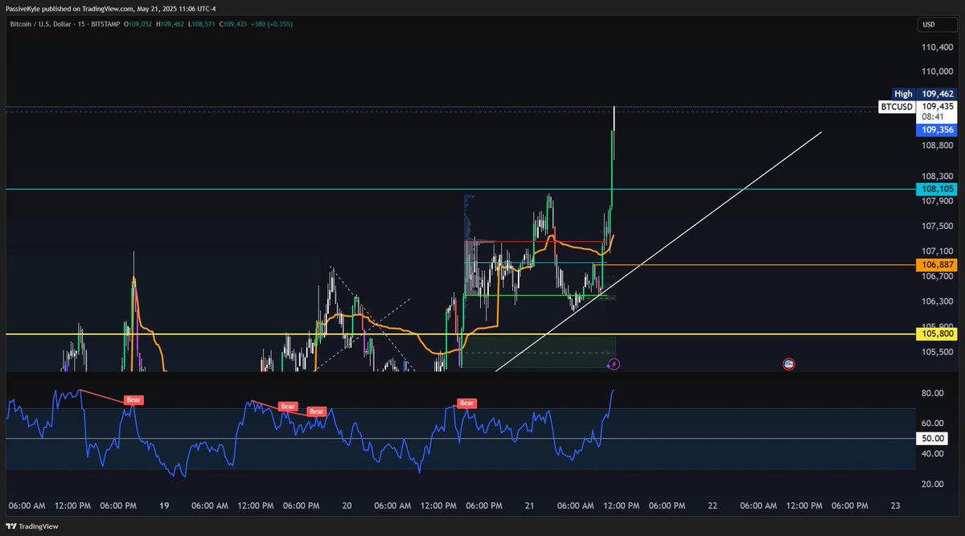Select the orange 106,887 price label
This screenshot has height=536, width=965.
(x=937, y=264)
